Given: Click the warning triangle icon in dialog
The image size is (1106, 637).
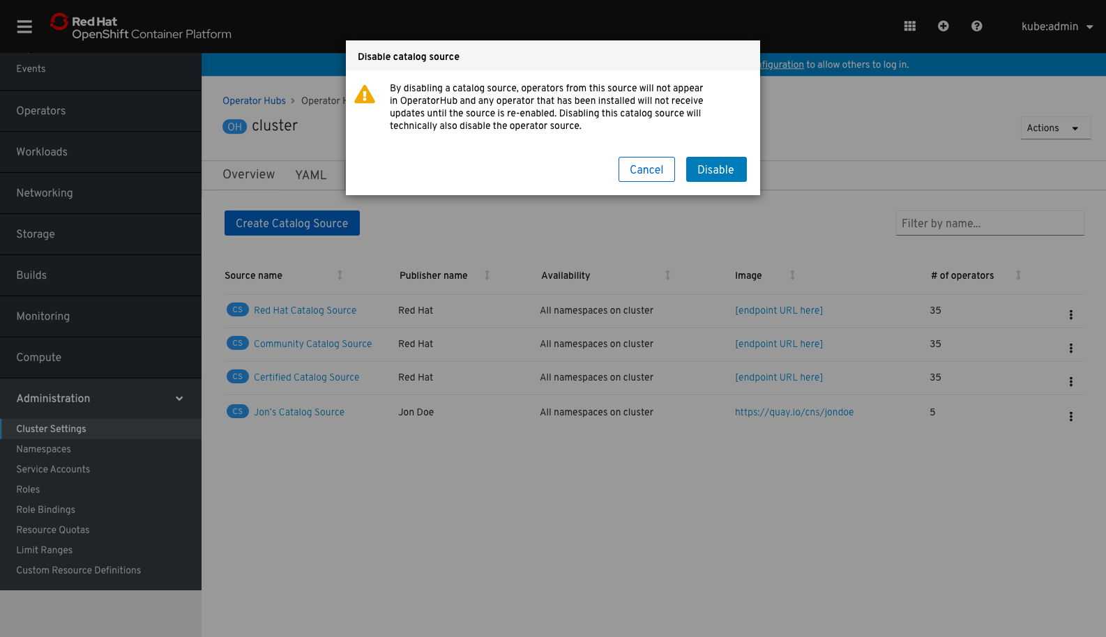Looking at the screenshot, I should [365, 95].
